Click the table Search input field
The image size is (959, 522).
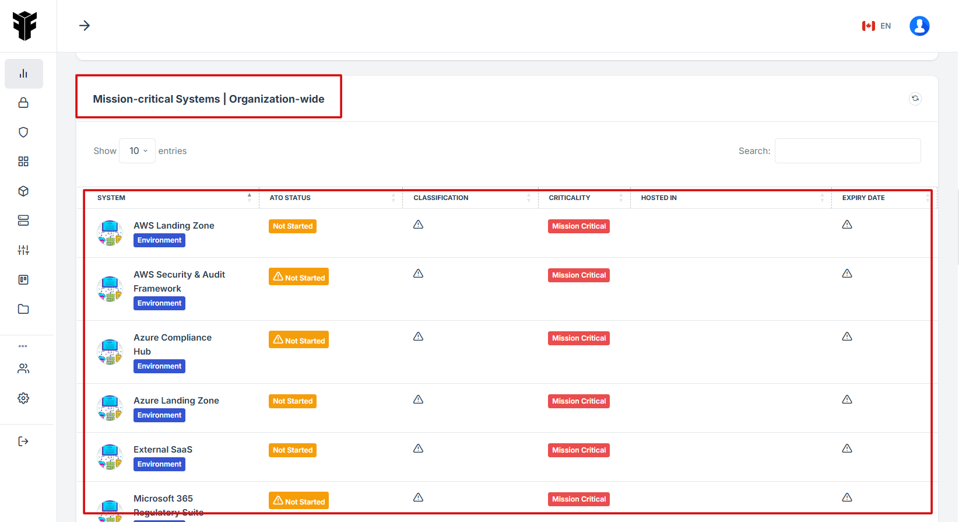point(847,151)
